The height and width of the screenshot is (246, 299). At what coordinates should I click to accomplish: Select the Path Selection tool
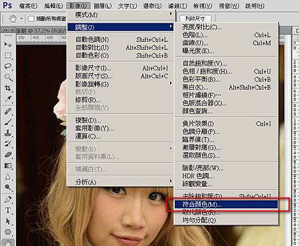click(8, 221)
